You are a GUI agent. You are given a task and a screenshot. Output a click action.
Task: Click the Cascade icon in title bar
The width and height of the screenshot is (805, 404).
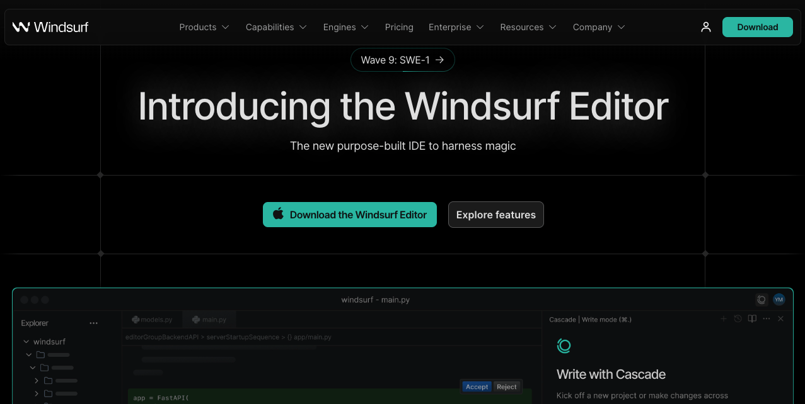[762, 300]
